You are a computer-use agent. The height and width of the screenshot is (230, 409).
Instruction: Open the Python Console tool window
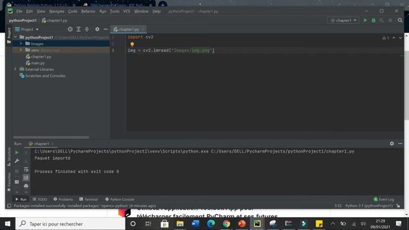[x=120, y=199]
